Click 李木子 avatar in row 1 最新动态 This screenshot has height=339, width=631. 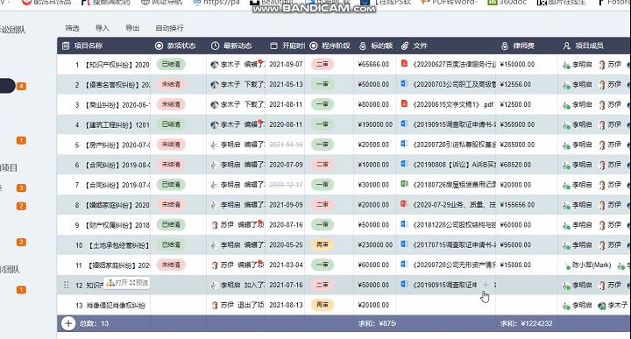[215, 64]
